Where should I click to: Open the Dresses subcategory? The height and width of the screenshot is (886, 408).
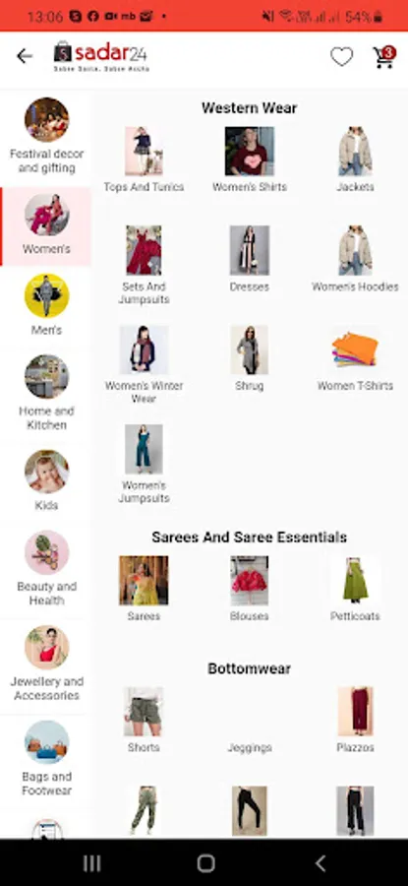click(x=250, y=259)
